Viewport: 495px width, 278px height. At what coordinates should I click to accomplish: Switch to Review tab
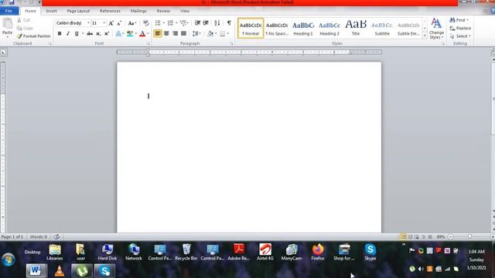(163, 11)
